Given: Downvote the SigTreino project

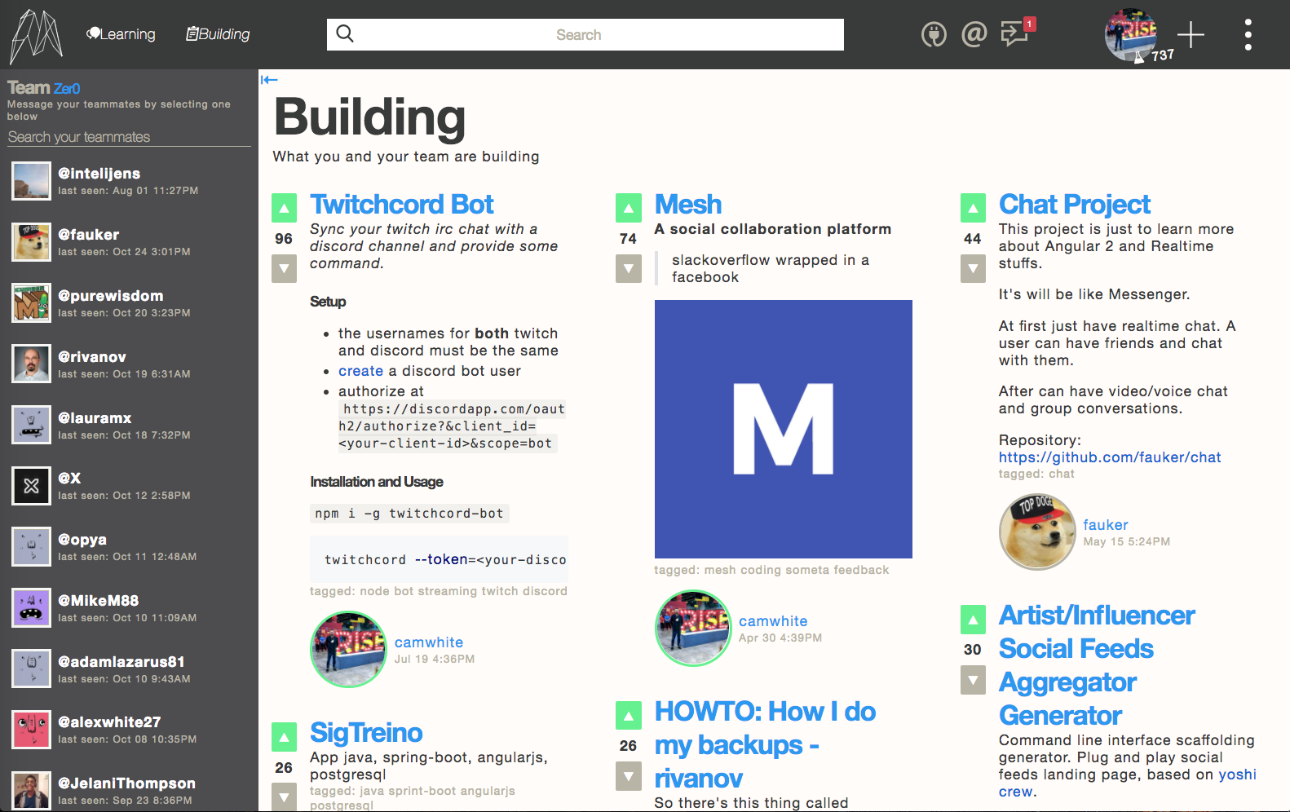Looking at the screenshot, I should click(284, 797).
